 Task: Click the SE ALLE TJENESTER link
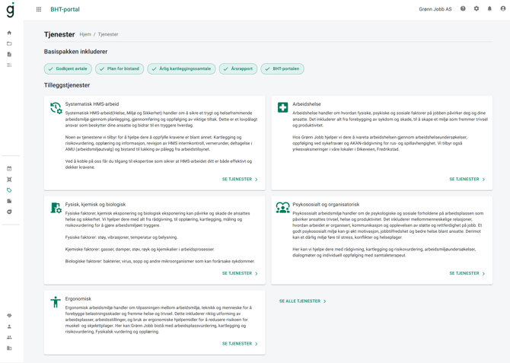302,301
